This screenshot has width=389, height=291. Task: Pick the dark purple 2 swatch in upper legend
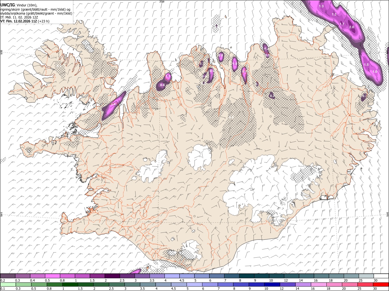pyautogui.click(x=112, y=276)
